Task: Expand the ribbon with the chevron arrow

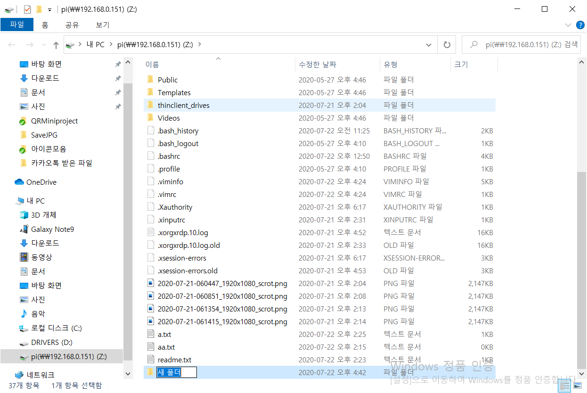Action: click(568, 25)
